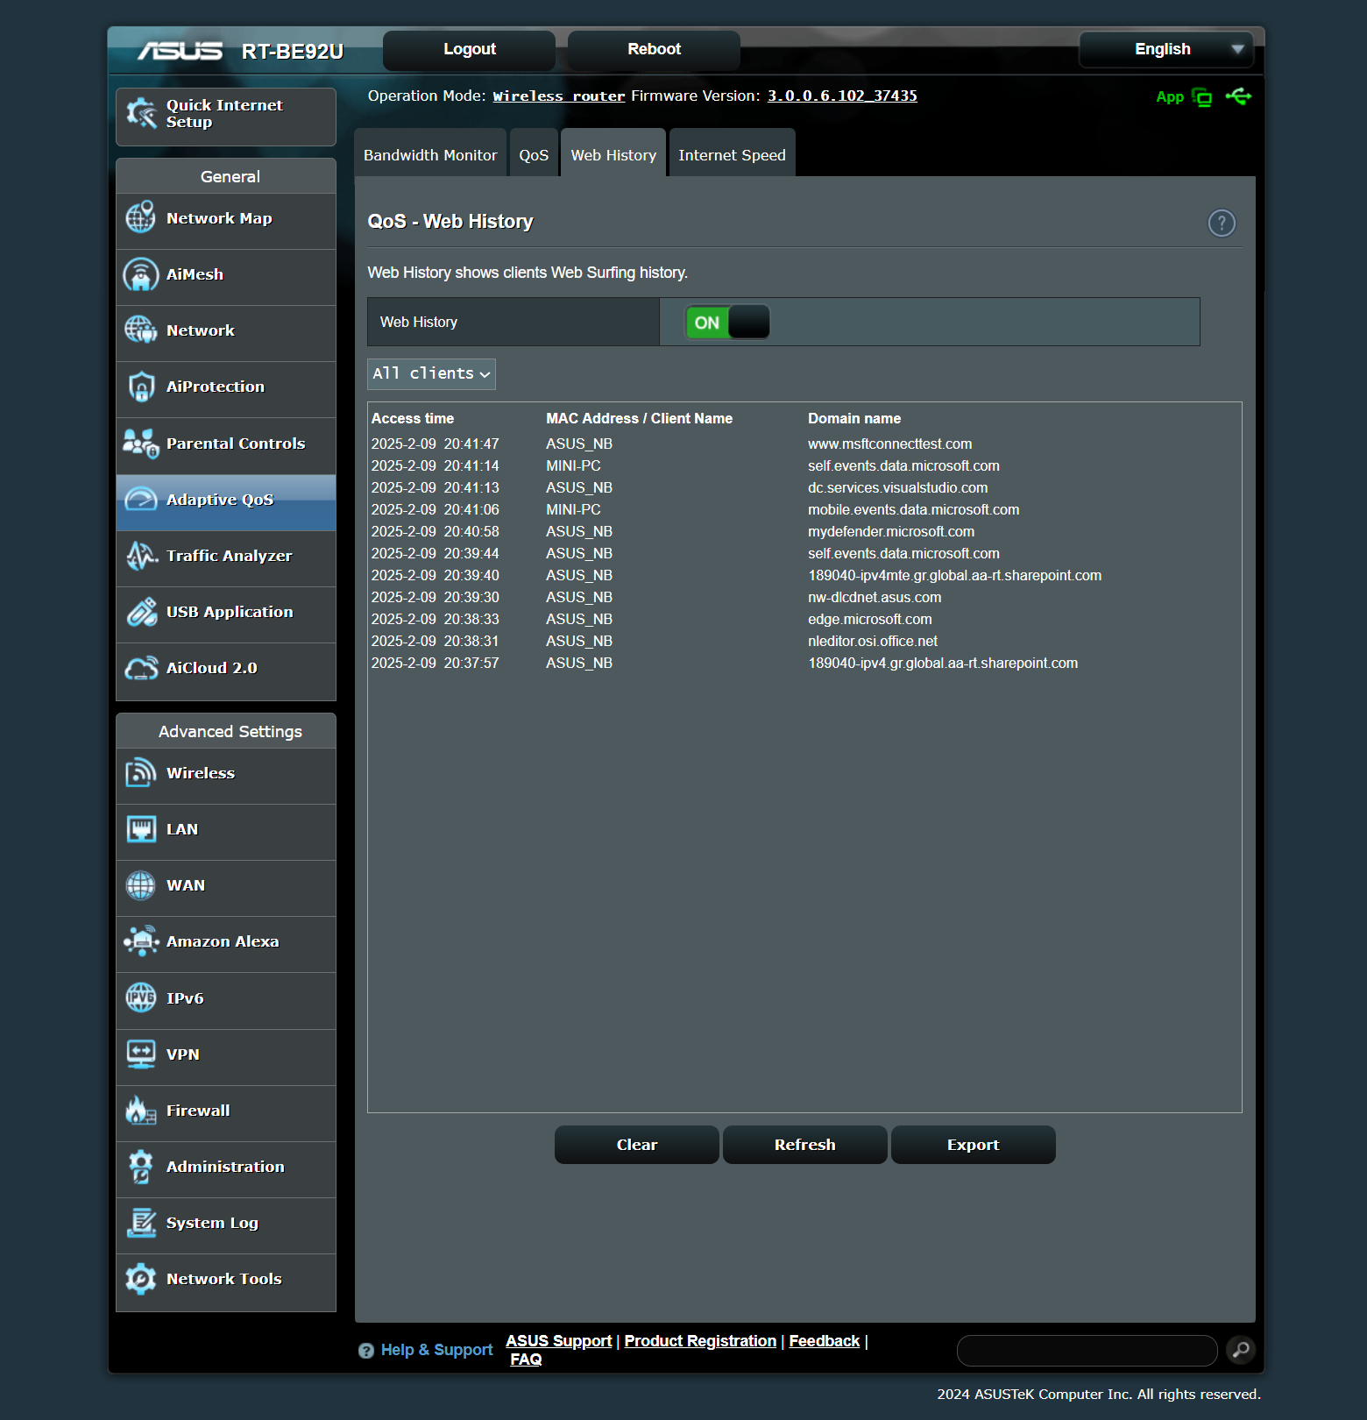Click the MAC Address / Client Name header
The image size is (1367, 1420).
[x=640, y=419]
